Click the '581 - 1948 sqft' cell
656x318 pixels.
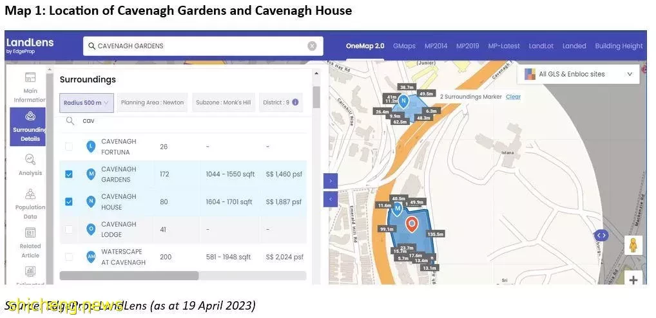point(228,257)
